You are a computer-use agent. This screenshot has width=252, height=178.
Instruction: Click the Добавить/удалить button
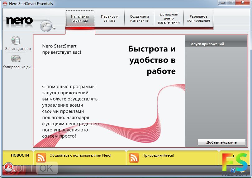(x=221, y=142)
